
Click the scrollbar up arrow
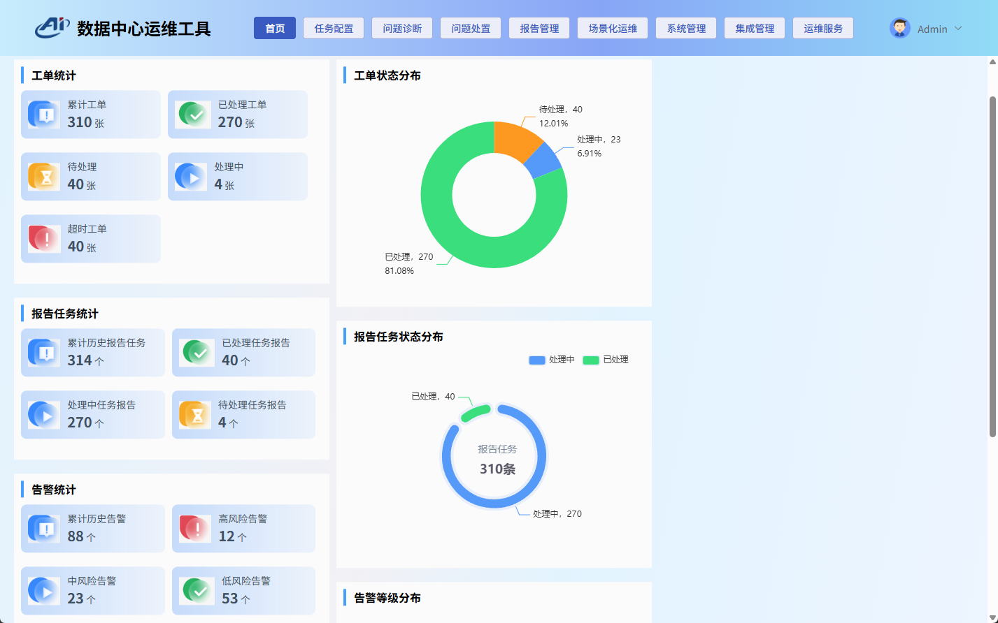coord(992,61)
